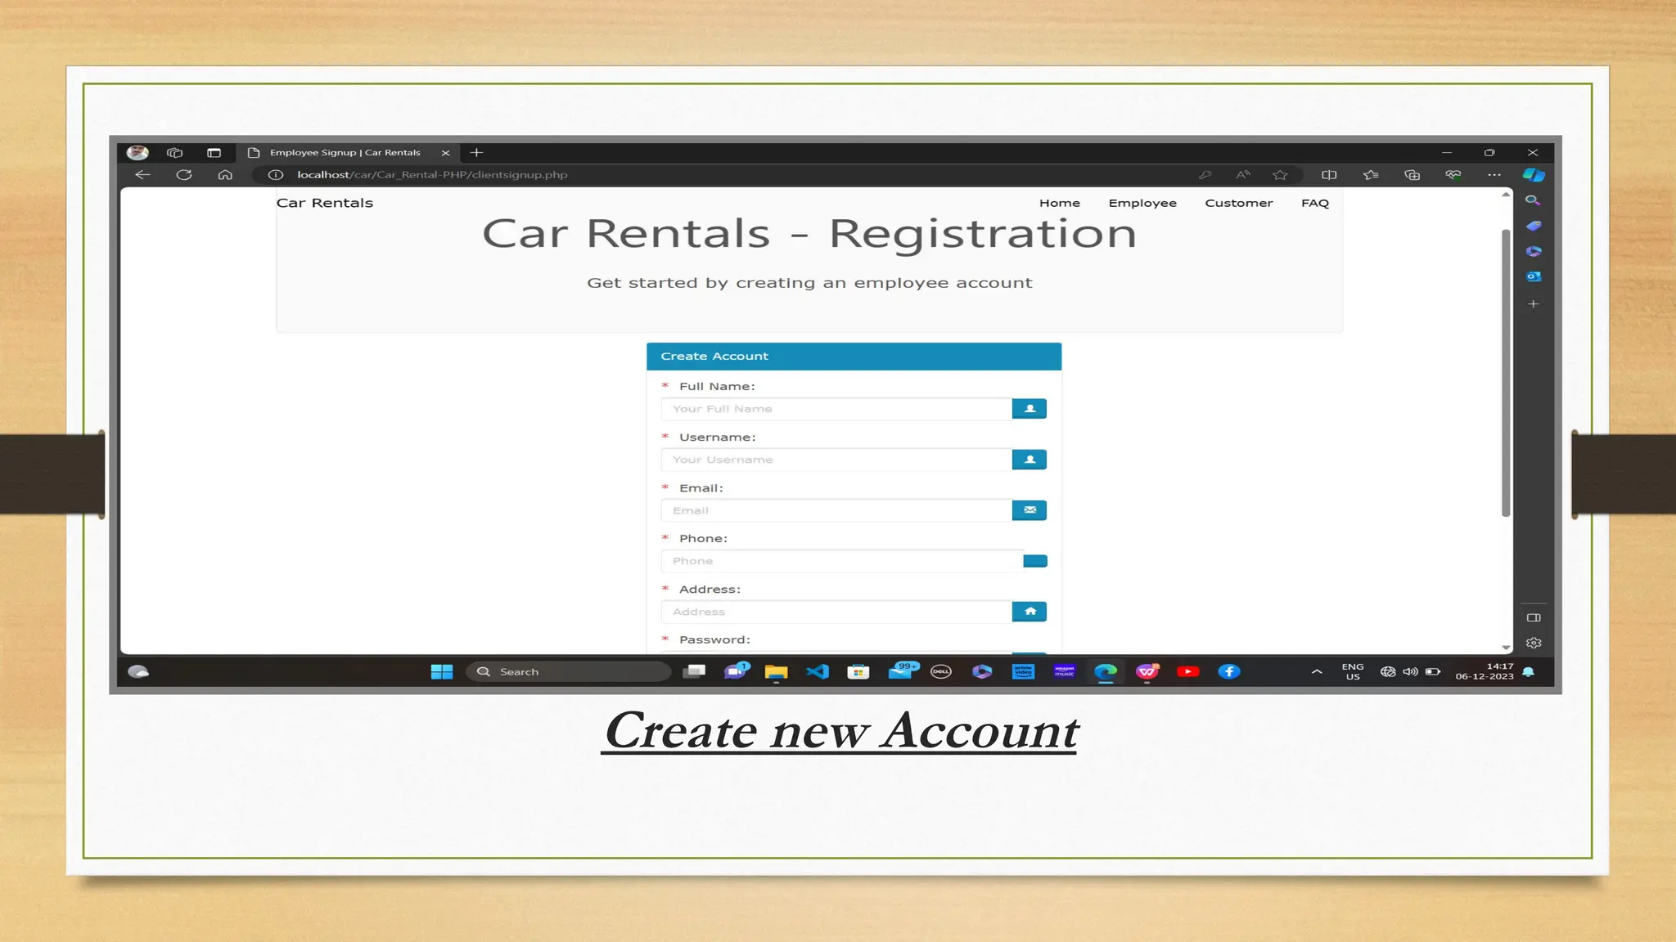Open YouTube from the taskbar
The width and height of the screenshot is (1676, 942).
point(1187,672)
